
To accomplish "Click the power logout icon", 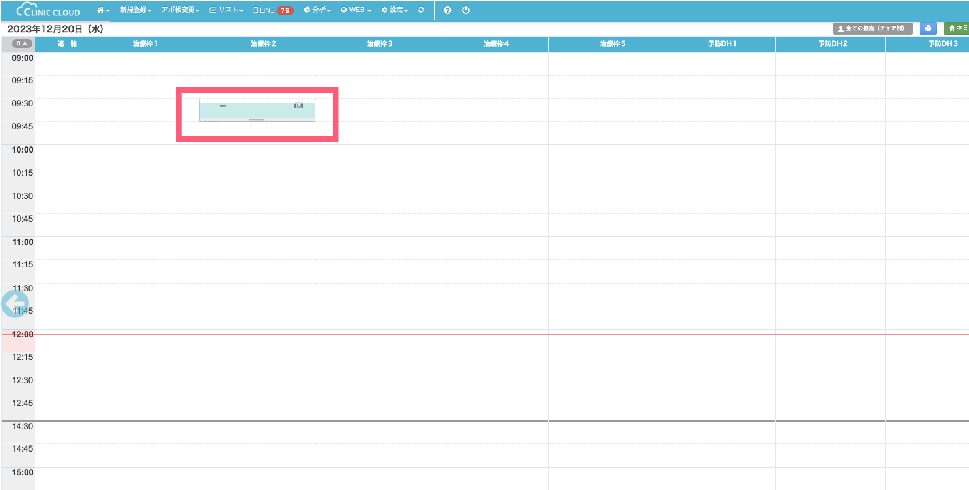I will point(466,10).
